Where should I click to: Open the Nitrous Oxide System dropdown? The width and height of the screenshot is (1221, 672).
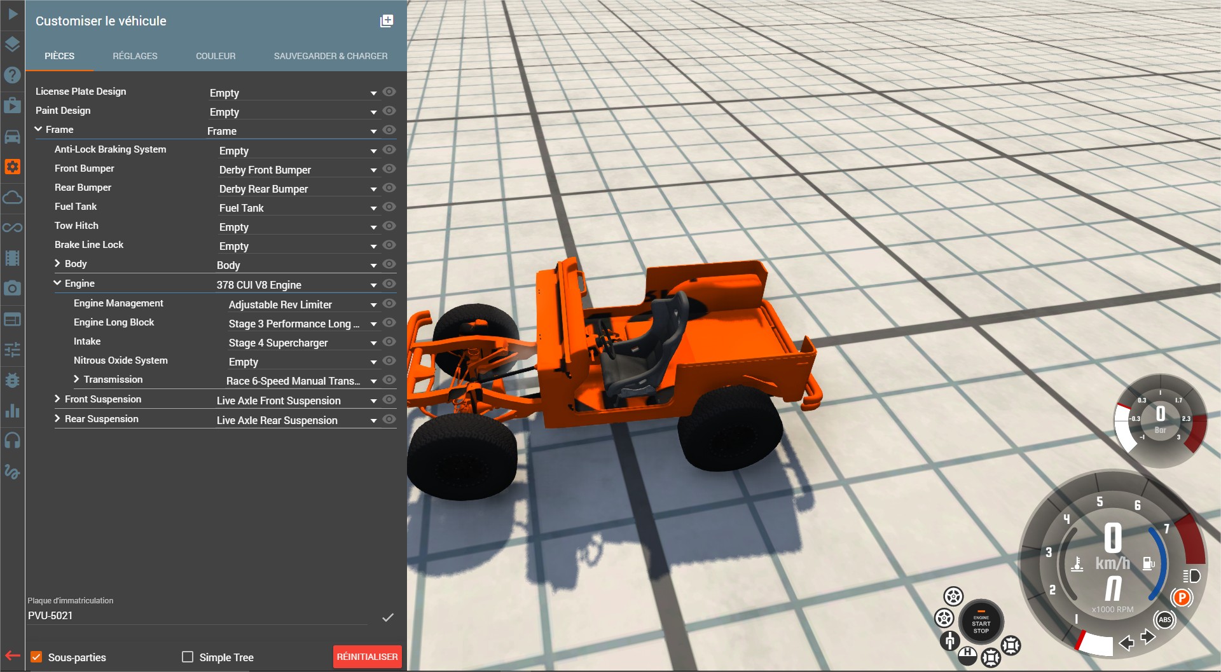303,362
